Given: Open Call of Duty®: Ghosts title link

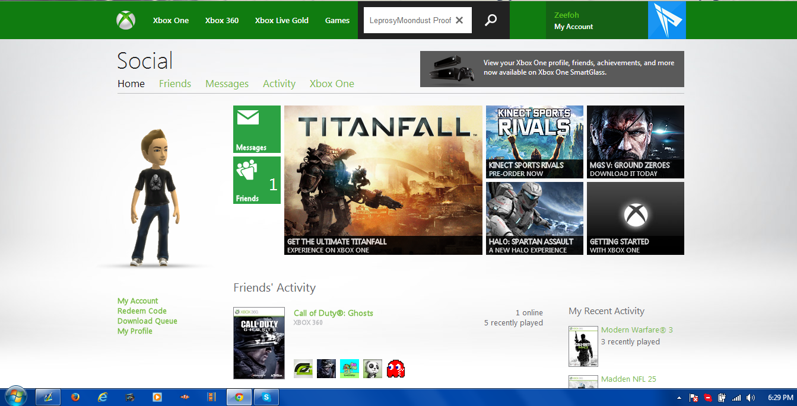Looking at the screenshot, I should (x=334, y=313).
